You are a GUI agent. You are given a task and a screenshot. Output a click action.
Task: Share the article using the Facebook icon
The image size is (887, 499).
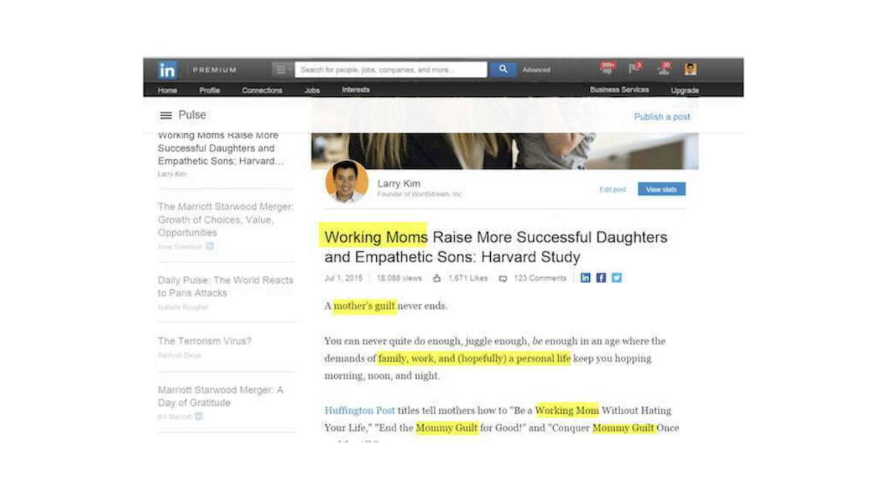(x=601, y=278)
